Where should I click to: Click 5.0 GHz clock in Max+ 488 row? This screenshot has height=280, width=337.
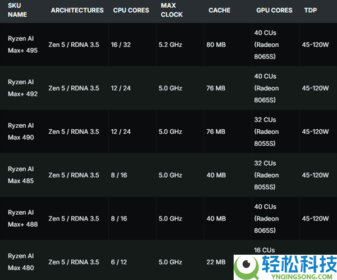(x=170, y=219)
